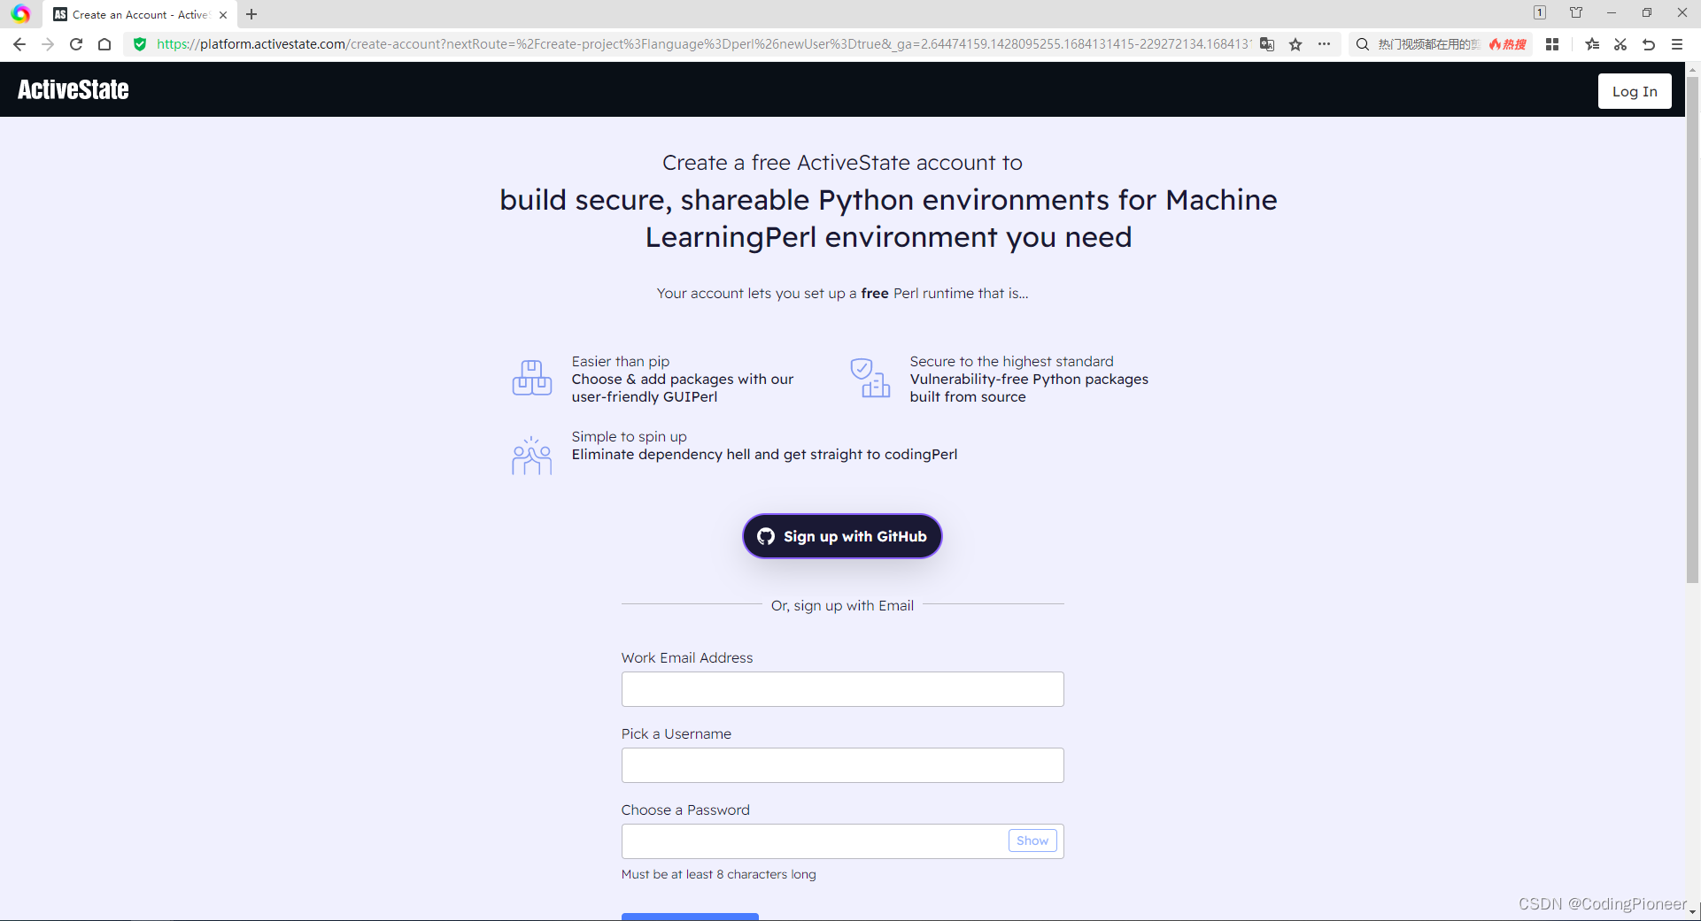Open the extensions grid icon
Screen dimensions: 1701x921
pyautogui.click(x=1552, y=44)
